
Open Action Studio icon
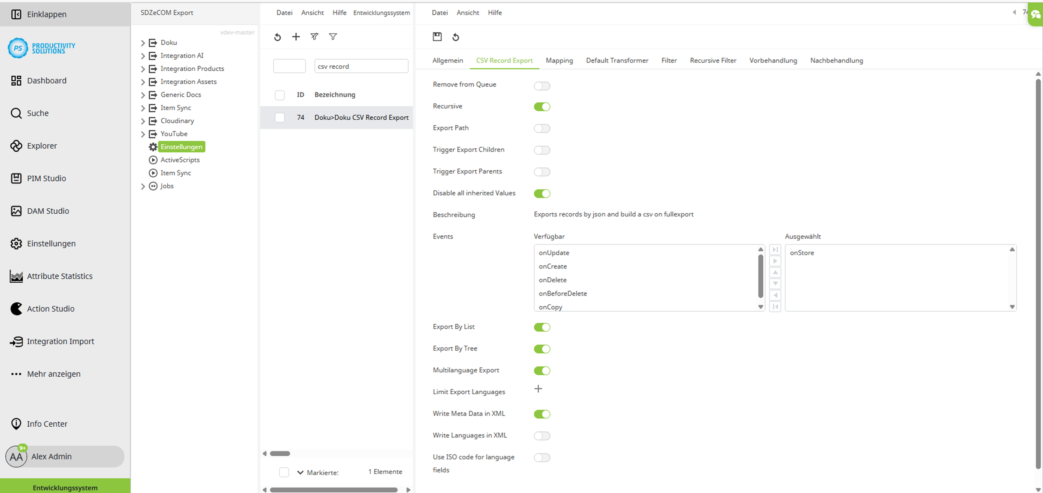point(16,309)
